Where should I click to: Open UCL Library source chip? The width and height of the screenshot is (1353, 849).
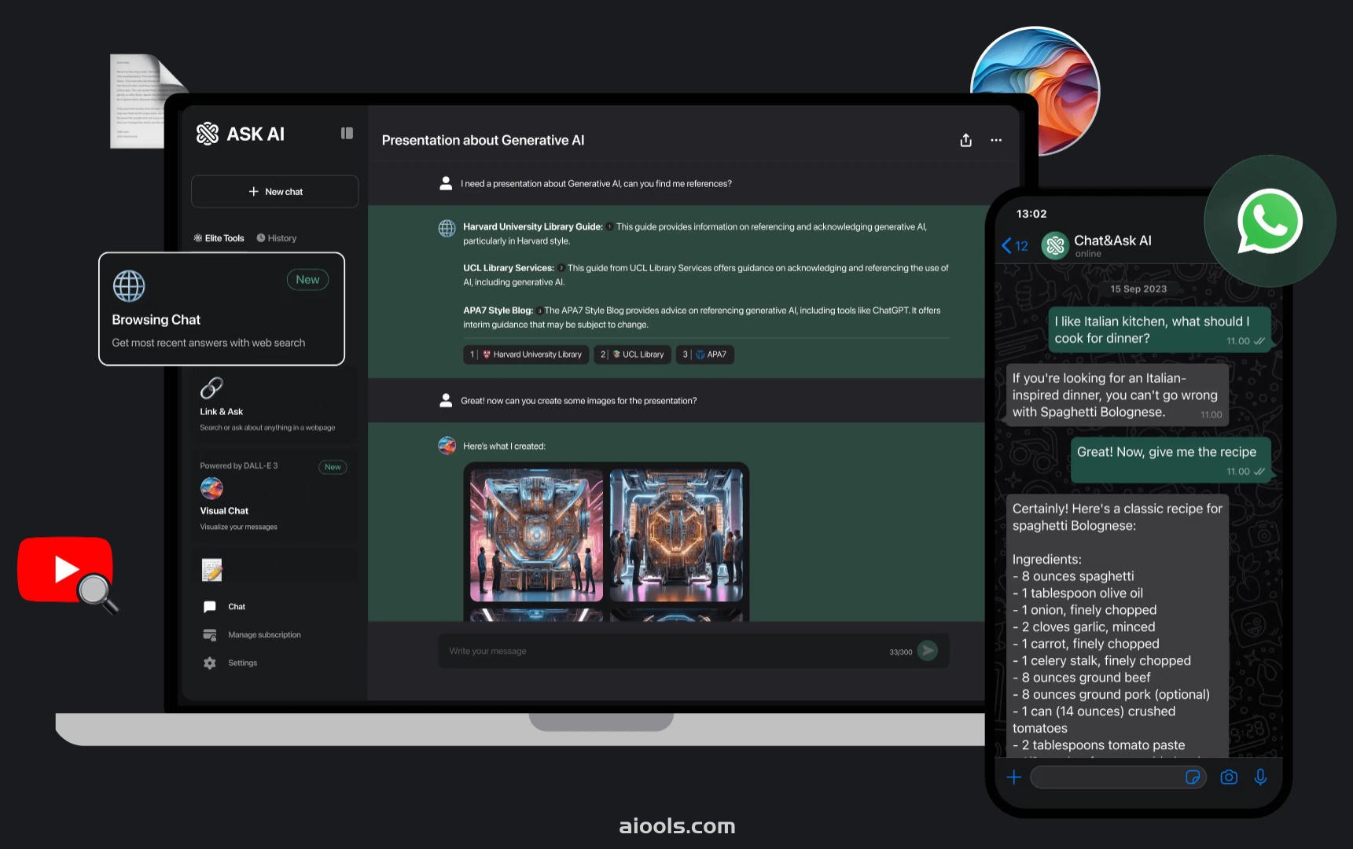tap(632, 355)
